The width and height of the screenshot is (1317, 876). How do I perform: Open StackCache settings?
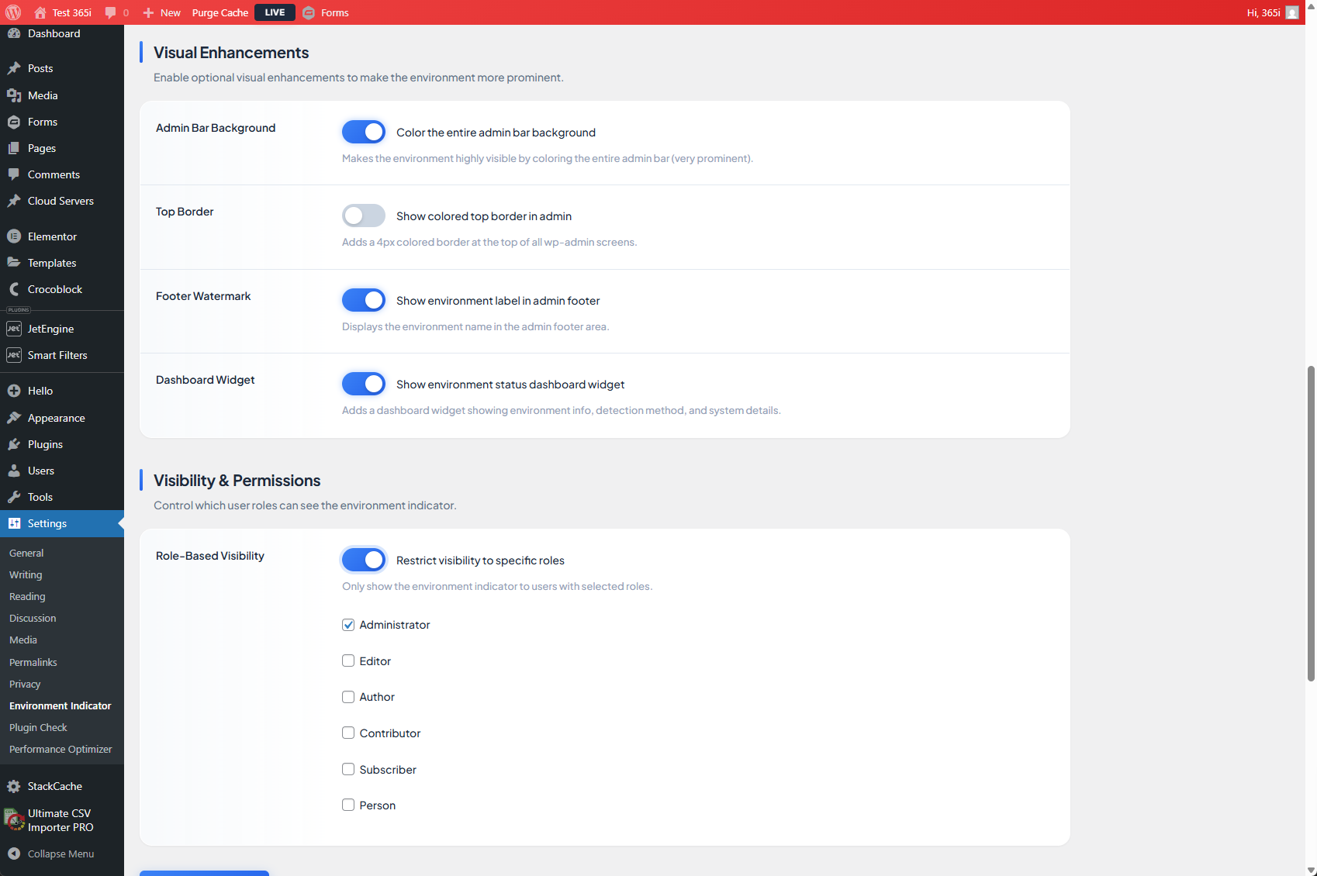55,785
